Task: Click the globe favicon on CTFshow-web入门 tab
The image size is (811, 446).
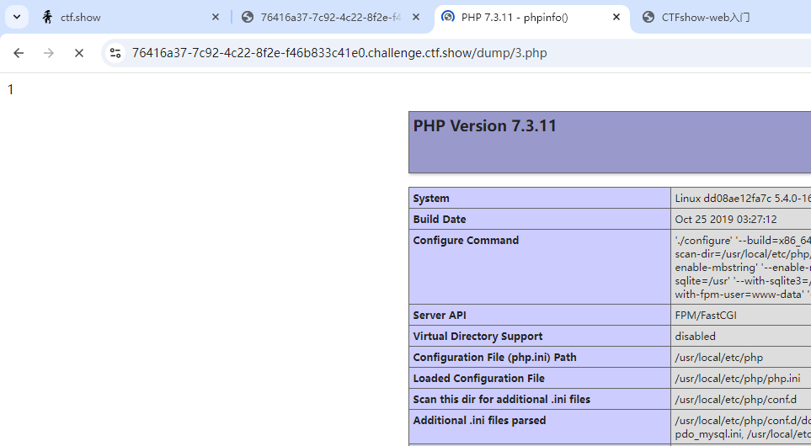Action: click(x=648, y=17)
